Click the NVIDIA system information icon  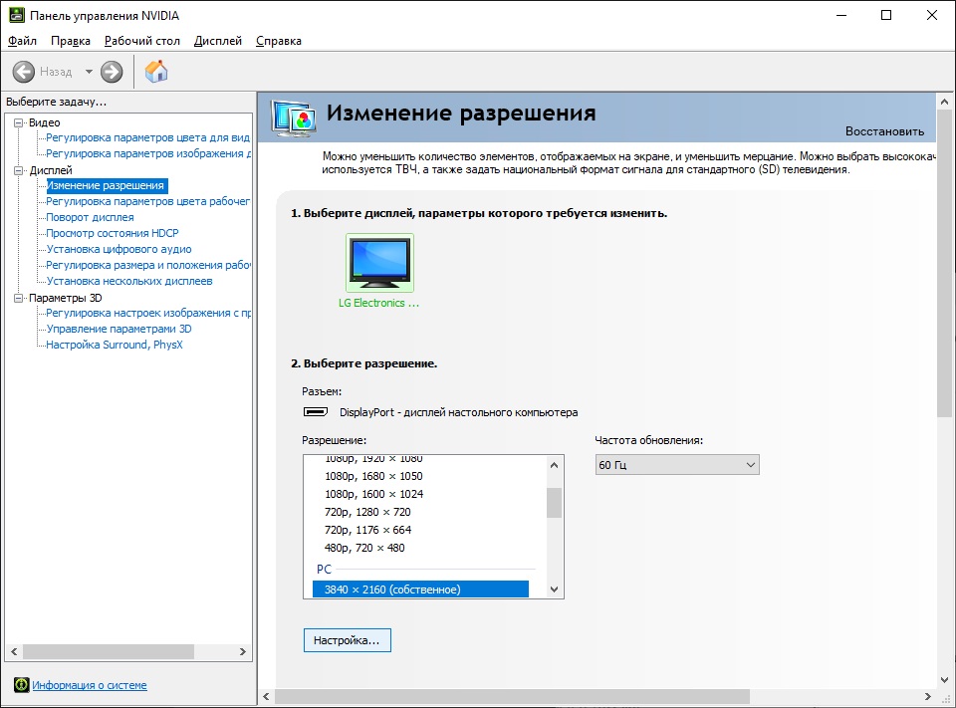tap(21, 685)
